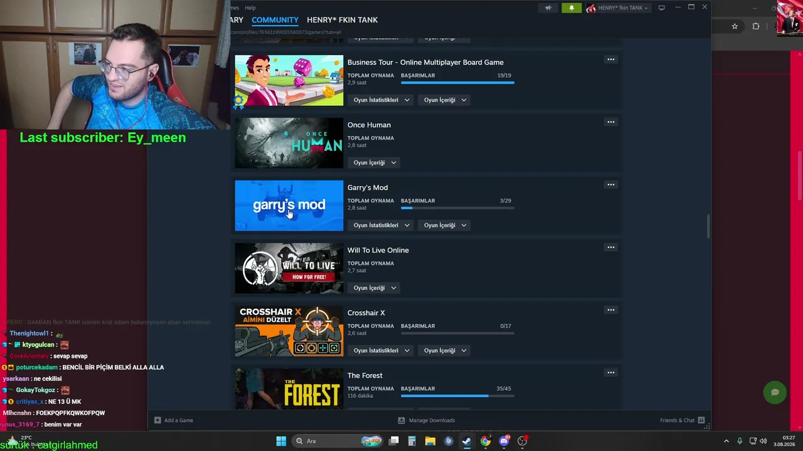The image size is (803, 451).
Task: Switch to the COMMUNITY tab
Action: click(x=275, y=20)
